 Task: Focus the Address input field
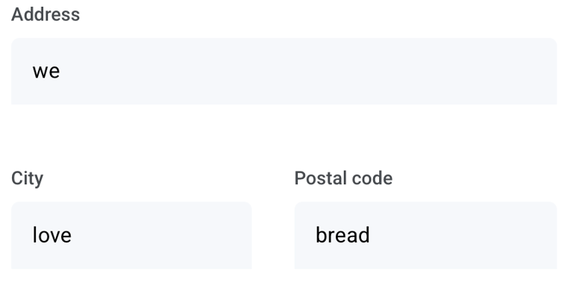coord(284,71)
